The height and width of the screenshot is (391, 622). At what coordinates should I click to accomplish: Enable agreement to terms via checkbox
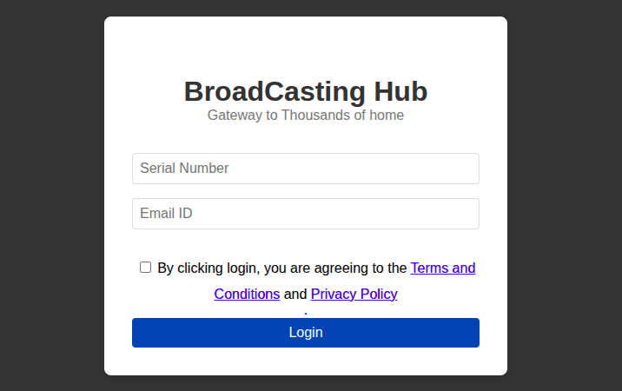tap(146, 268)
